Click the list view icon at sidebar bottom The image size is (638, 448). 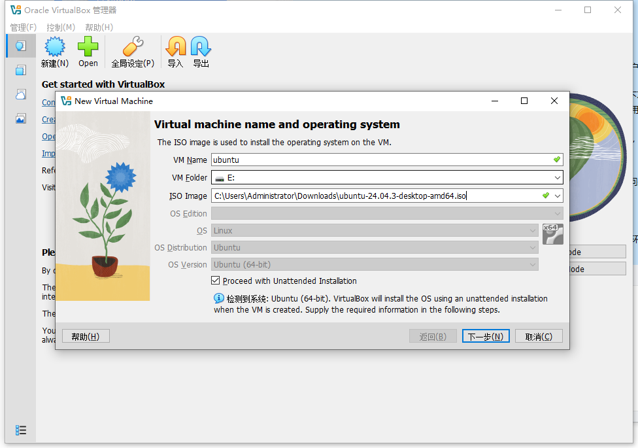(21, 430)
